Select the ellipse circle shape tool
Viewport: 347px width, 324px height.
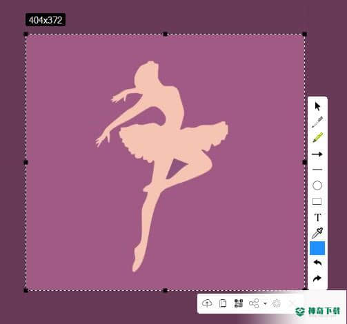pos(317,185)
